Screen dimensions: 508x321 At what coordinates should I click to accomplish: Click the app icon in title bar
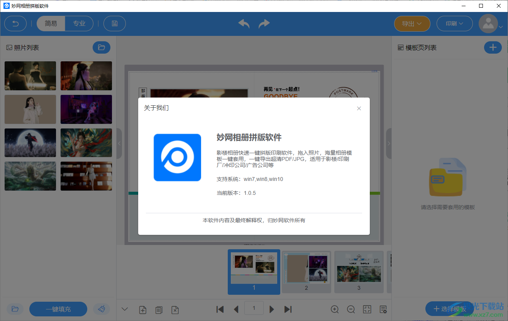pos(6,6)
